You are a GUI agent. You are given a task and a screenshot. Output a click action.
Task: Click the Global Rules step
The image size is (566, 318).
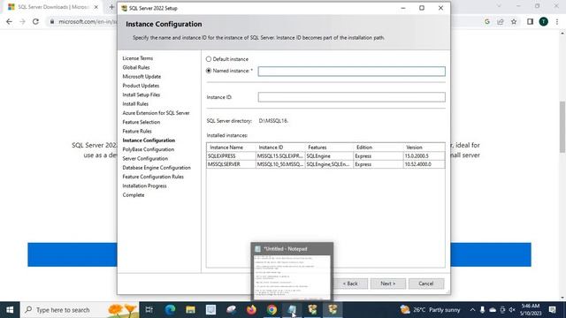tap(136, 67)
